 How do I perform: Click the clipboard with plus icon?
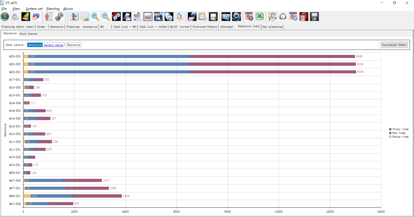click(x=203, y=17)
